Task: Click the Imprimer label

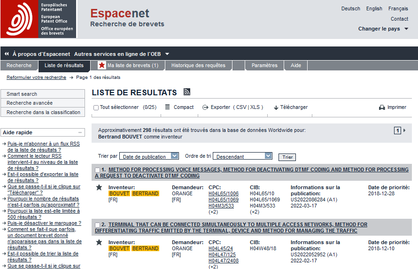Action: (397, 107)
